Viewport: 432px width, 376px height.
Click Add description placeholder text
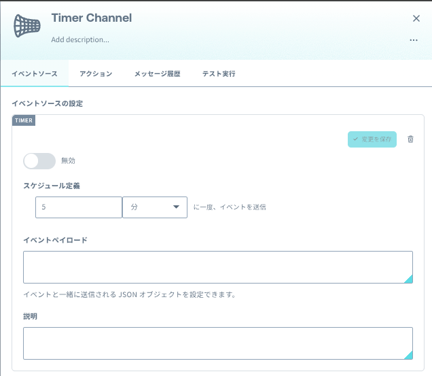coord(80,39)
